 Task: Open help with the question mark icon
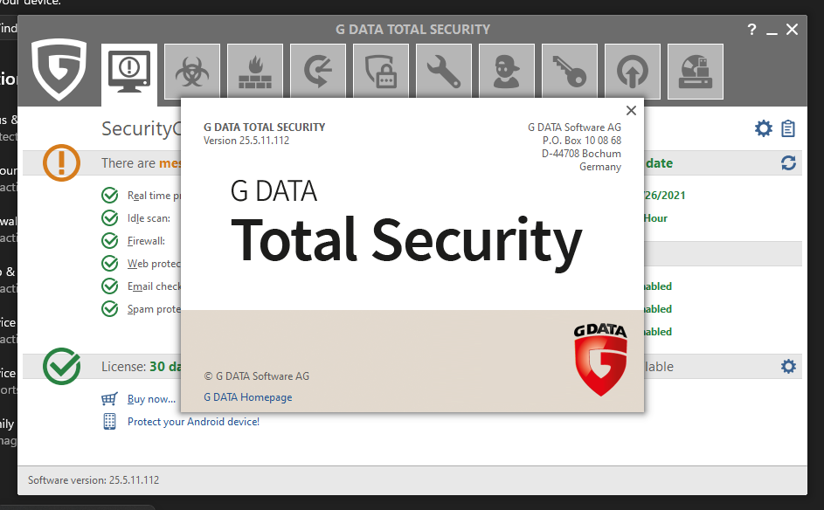(x=752, y=30)
